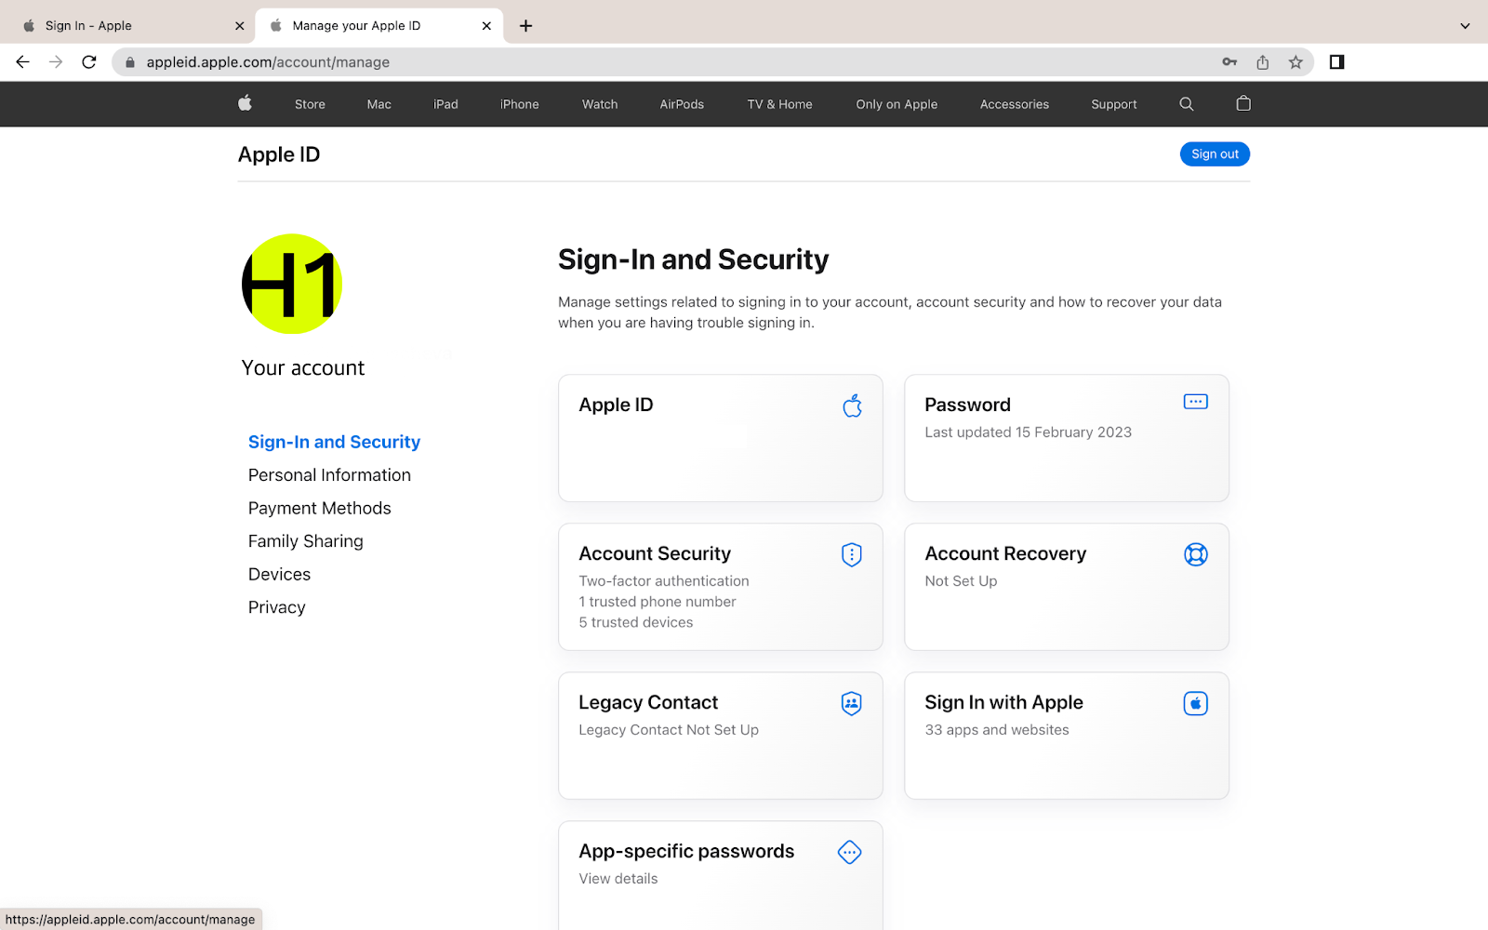Open the tab search chevron dropdown

pyautogui.click(x=1465, y=26)
